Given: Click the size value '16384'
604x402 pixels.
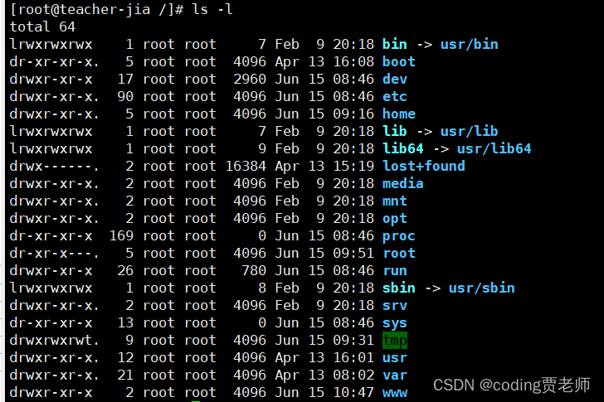Looking at the screenshot, I should point(246,166).
